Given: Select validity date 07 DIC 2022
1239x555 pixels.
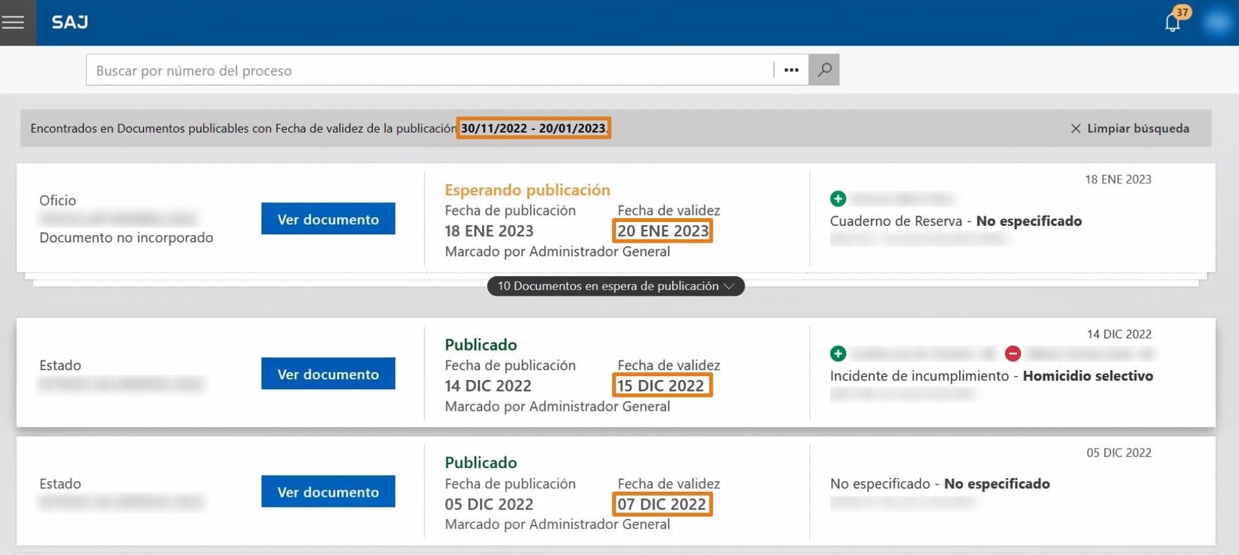Looking at the screenshot, I should point(662,504).
